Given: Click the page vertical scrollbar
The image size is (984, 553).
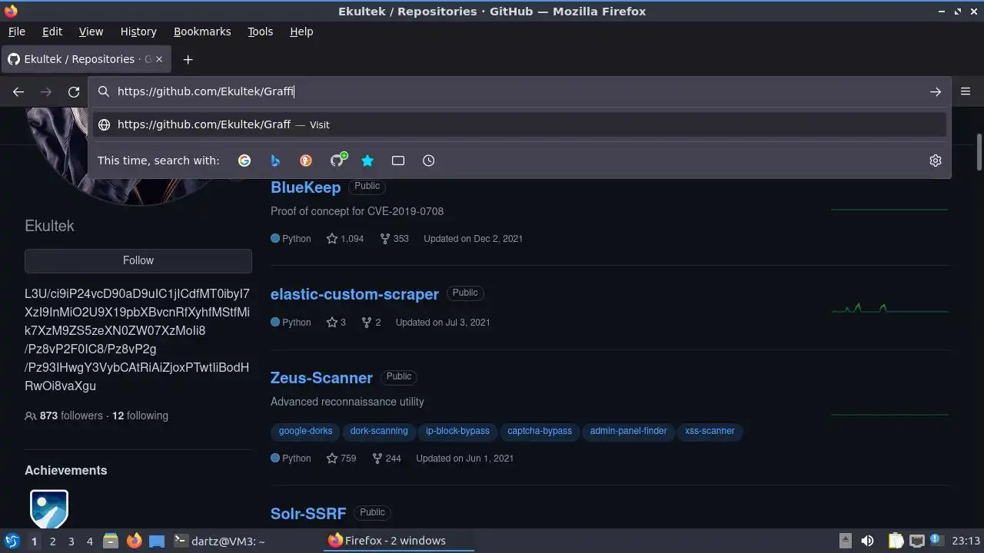Looking at the screenshot, I should click(979, 152).
